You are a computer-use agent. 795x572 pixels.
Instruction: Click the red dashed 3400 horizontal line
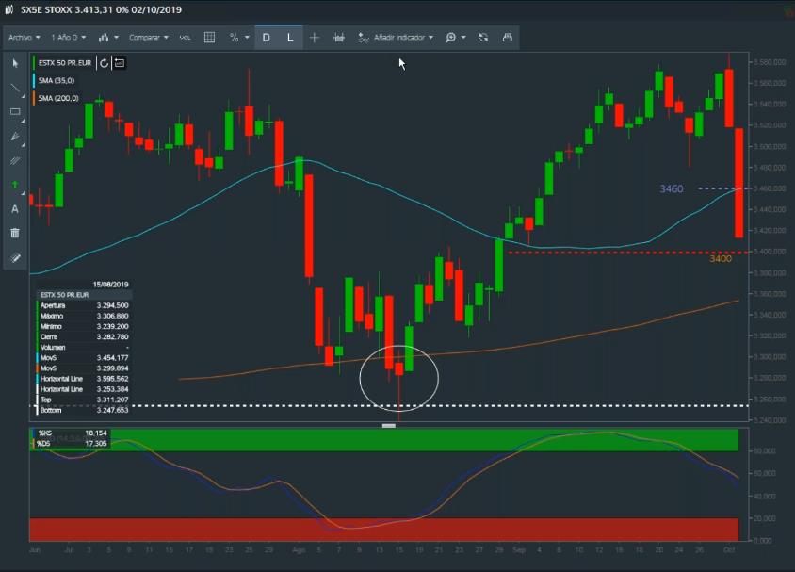[x=627, y=253]
